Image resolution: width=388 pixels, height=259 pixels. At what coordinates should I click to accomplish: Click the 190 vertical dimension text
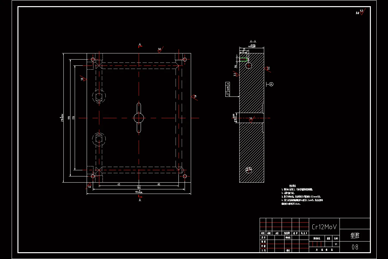point(69,117)
